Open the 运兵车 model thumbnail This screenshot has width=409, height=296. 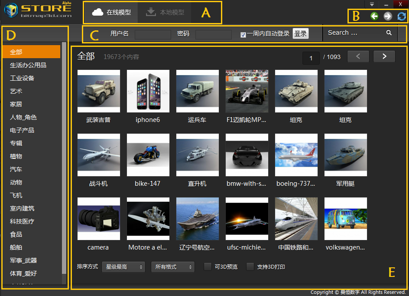[x=198, y=91]
